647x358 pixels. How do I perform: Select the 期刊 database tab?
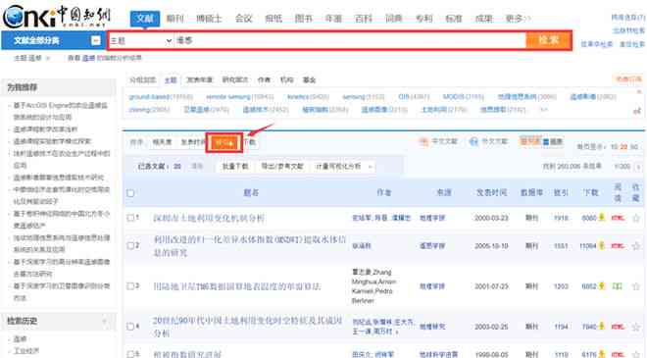[x=174, y=19]
